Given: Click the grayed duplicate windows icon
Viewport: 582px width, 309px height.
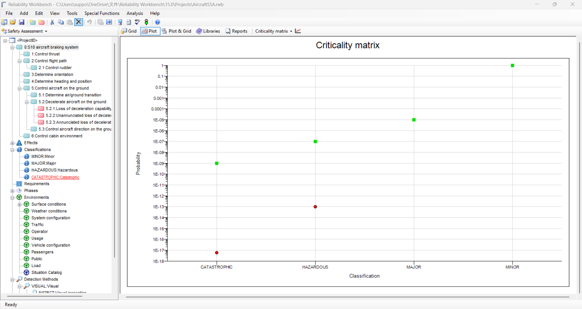Looking at the screenshot, I should point(100,22).
